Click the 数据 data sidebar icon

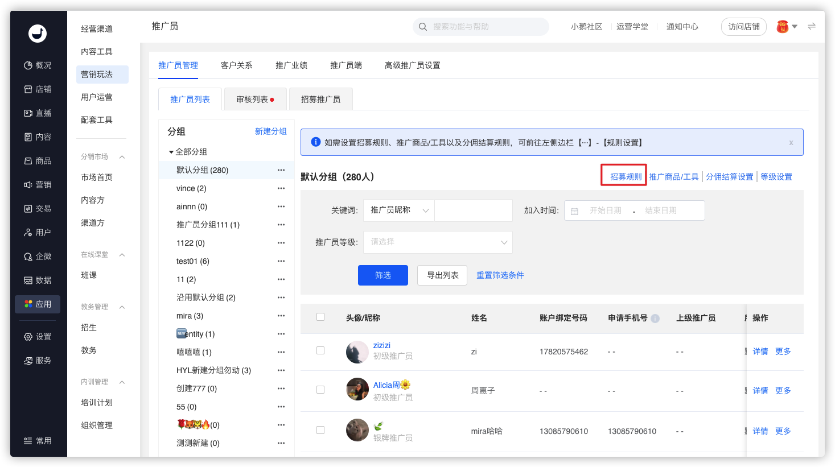coord(28,280)
